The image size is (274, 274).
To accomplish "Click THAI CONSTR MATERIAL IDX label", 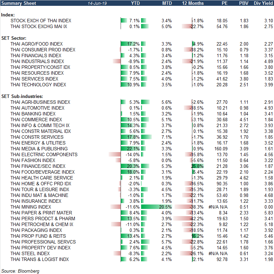I will tap(41, 131).
